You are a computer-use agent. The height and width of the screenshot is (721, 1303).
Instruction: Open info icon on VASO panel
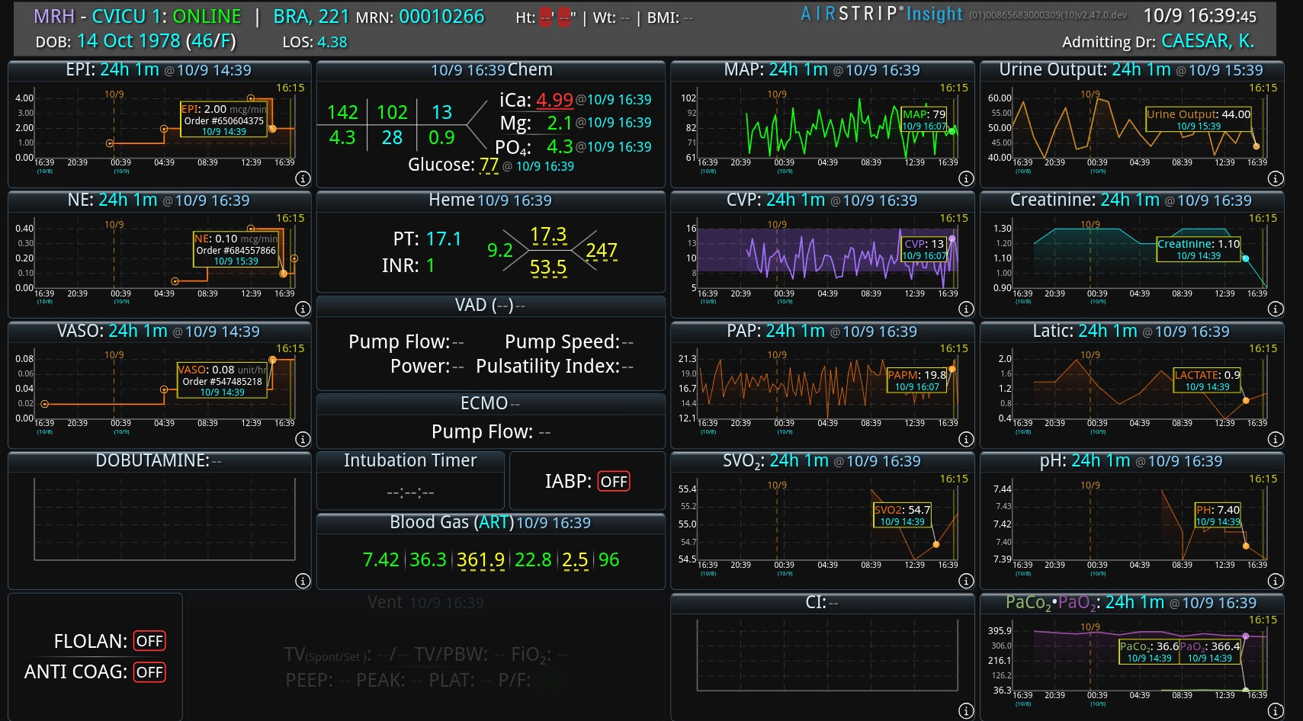pyautogui.click(x=303, y=440)
